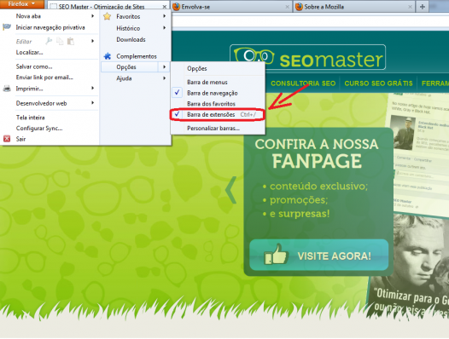The height and width of the screenshot is (339, 449).
Task: Close the Sobre a Mozilla tab
Action: 410,7
